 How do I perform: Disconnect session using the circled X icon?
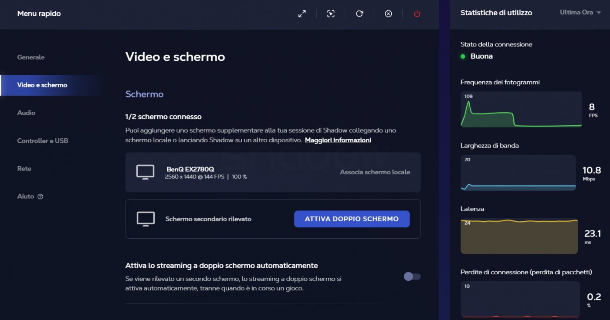pyautogui.click(x=388, y=13)
